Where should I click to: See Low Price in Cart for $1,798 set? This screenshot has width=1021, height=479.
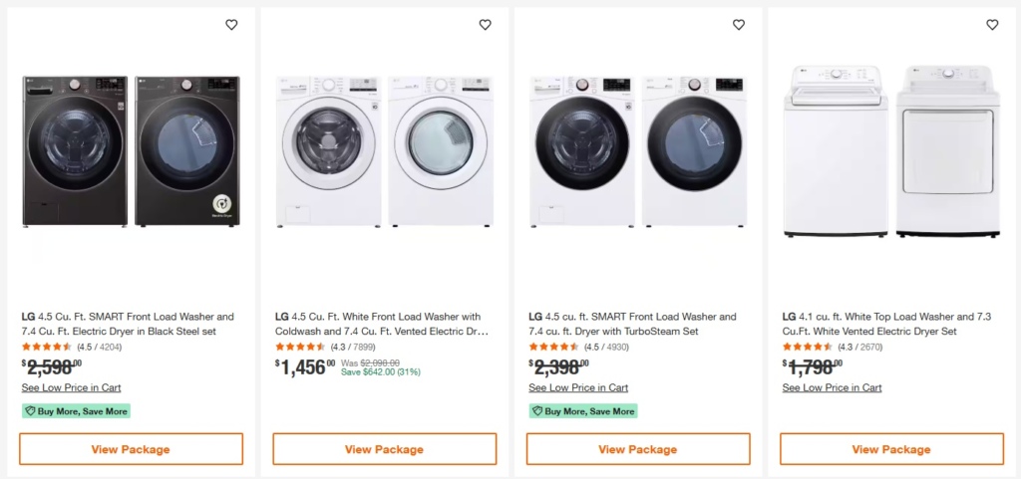point(832,387)
